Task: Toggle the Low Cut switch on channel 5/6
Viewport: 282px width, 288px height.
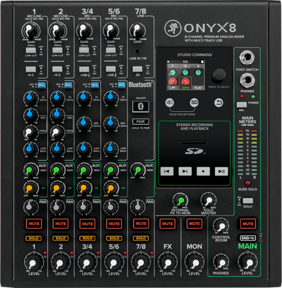Action: tap(110, 50)
